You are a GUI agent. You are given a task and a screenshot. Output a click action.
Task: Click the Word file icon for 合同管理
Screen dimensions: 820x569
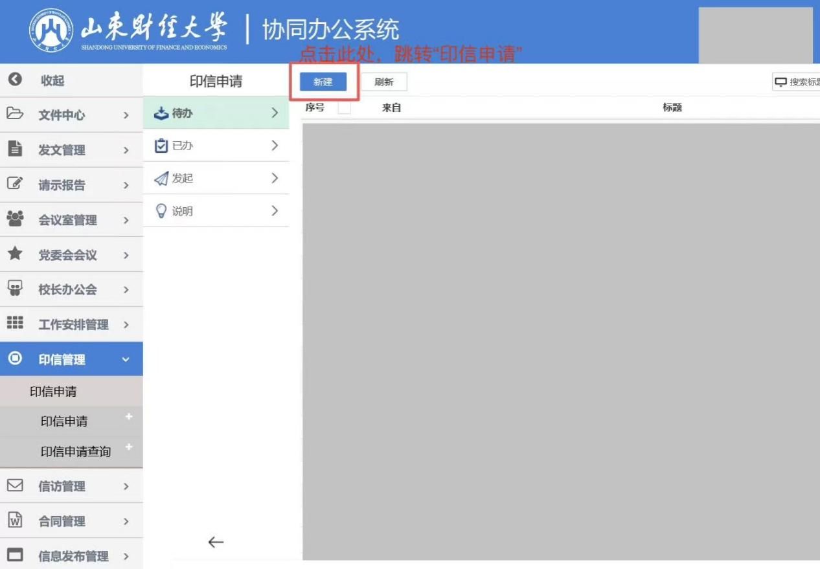[x=15, y=520]
